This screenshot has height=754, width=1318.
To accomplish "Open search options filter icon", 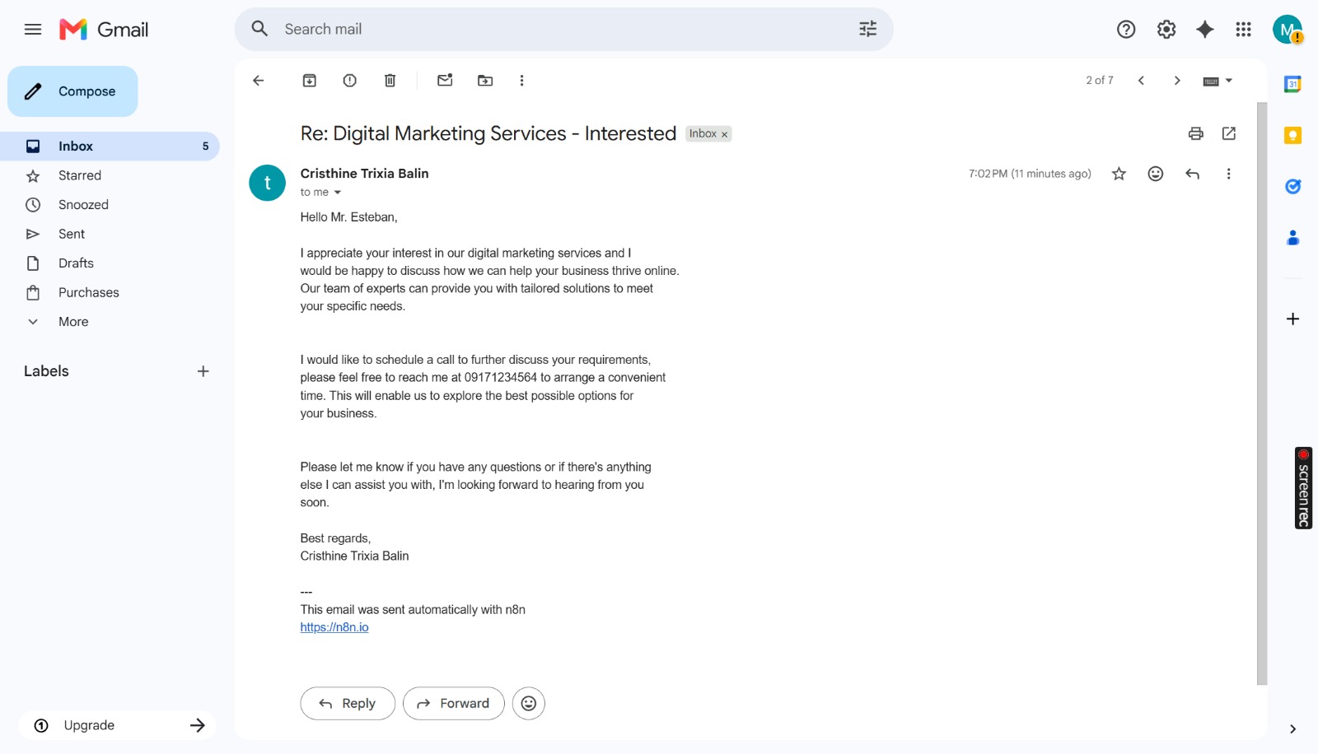I will tap(867, 30).
